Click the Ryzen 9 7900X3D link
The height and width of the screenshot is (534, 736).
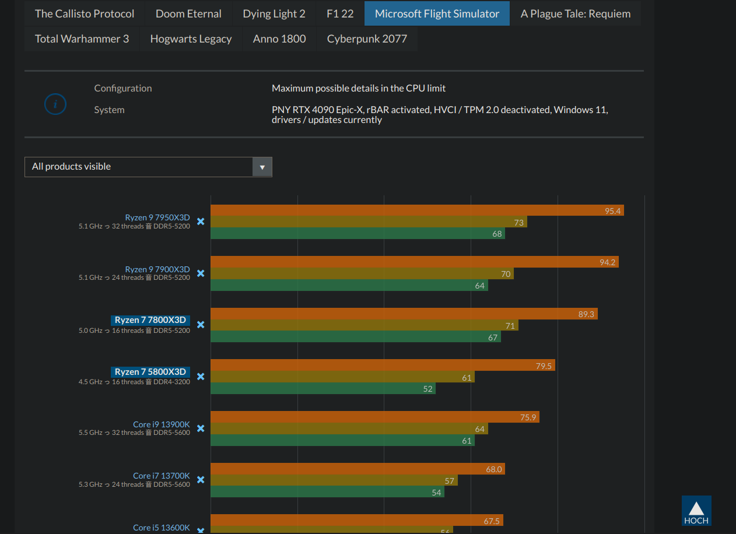pyautogui.click(x=157, y=269)
